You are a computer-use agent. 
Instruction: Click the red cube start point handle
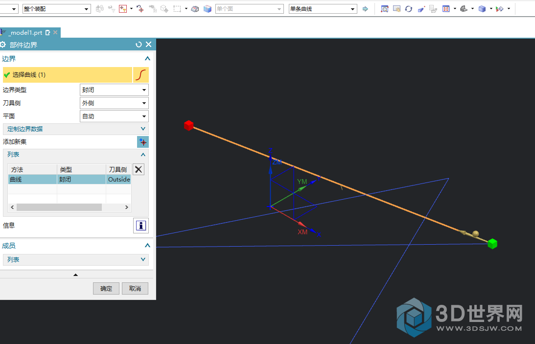188,125
